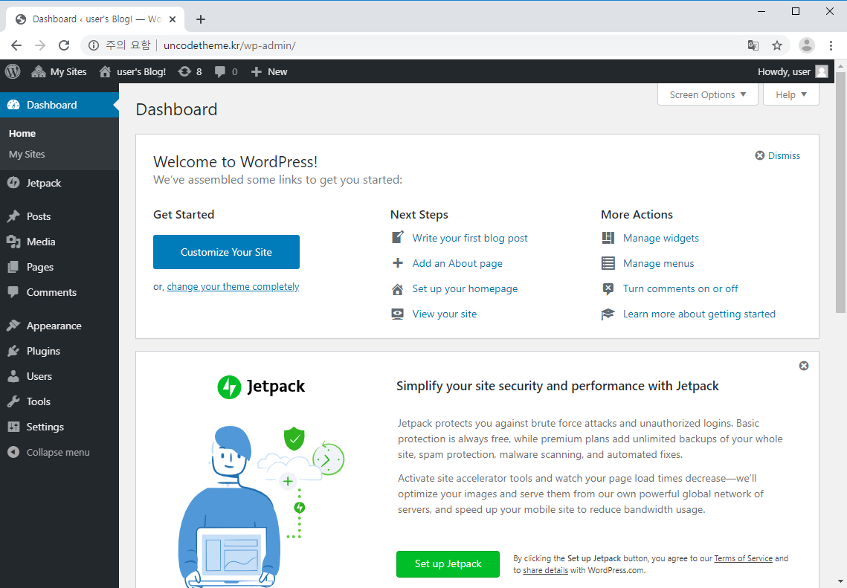Open the Pages sidebar icon
847x588 pixels.
coord(13,267)
